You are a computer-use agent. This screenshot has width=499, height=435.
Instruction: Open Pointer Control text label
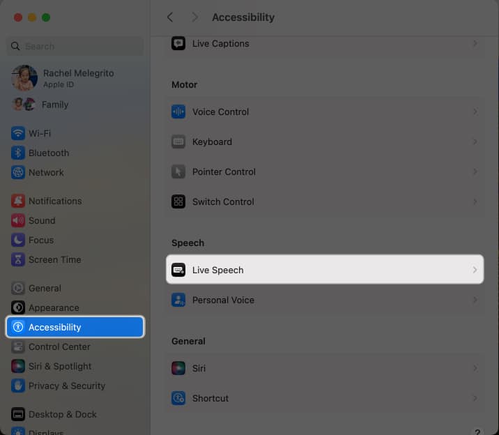click(224, 171)
